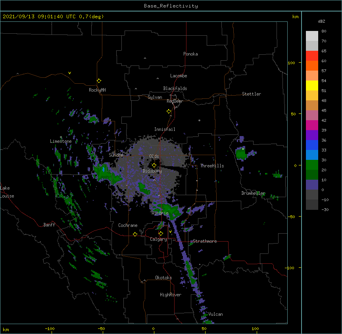Click the dBZ legend heading
Image resolution: width=342 pixels, height=334 pixels.
click(x=321, y=21)
